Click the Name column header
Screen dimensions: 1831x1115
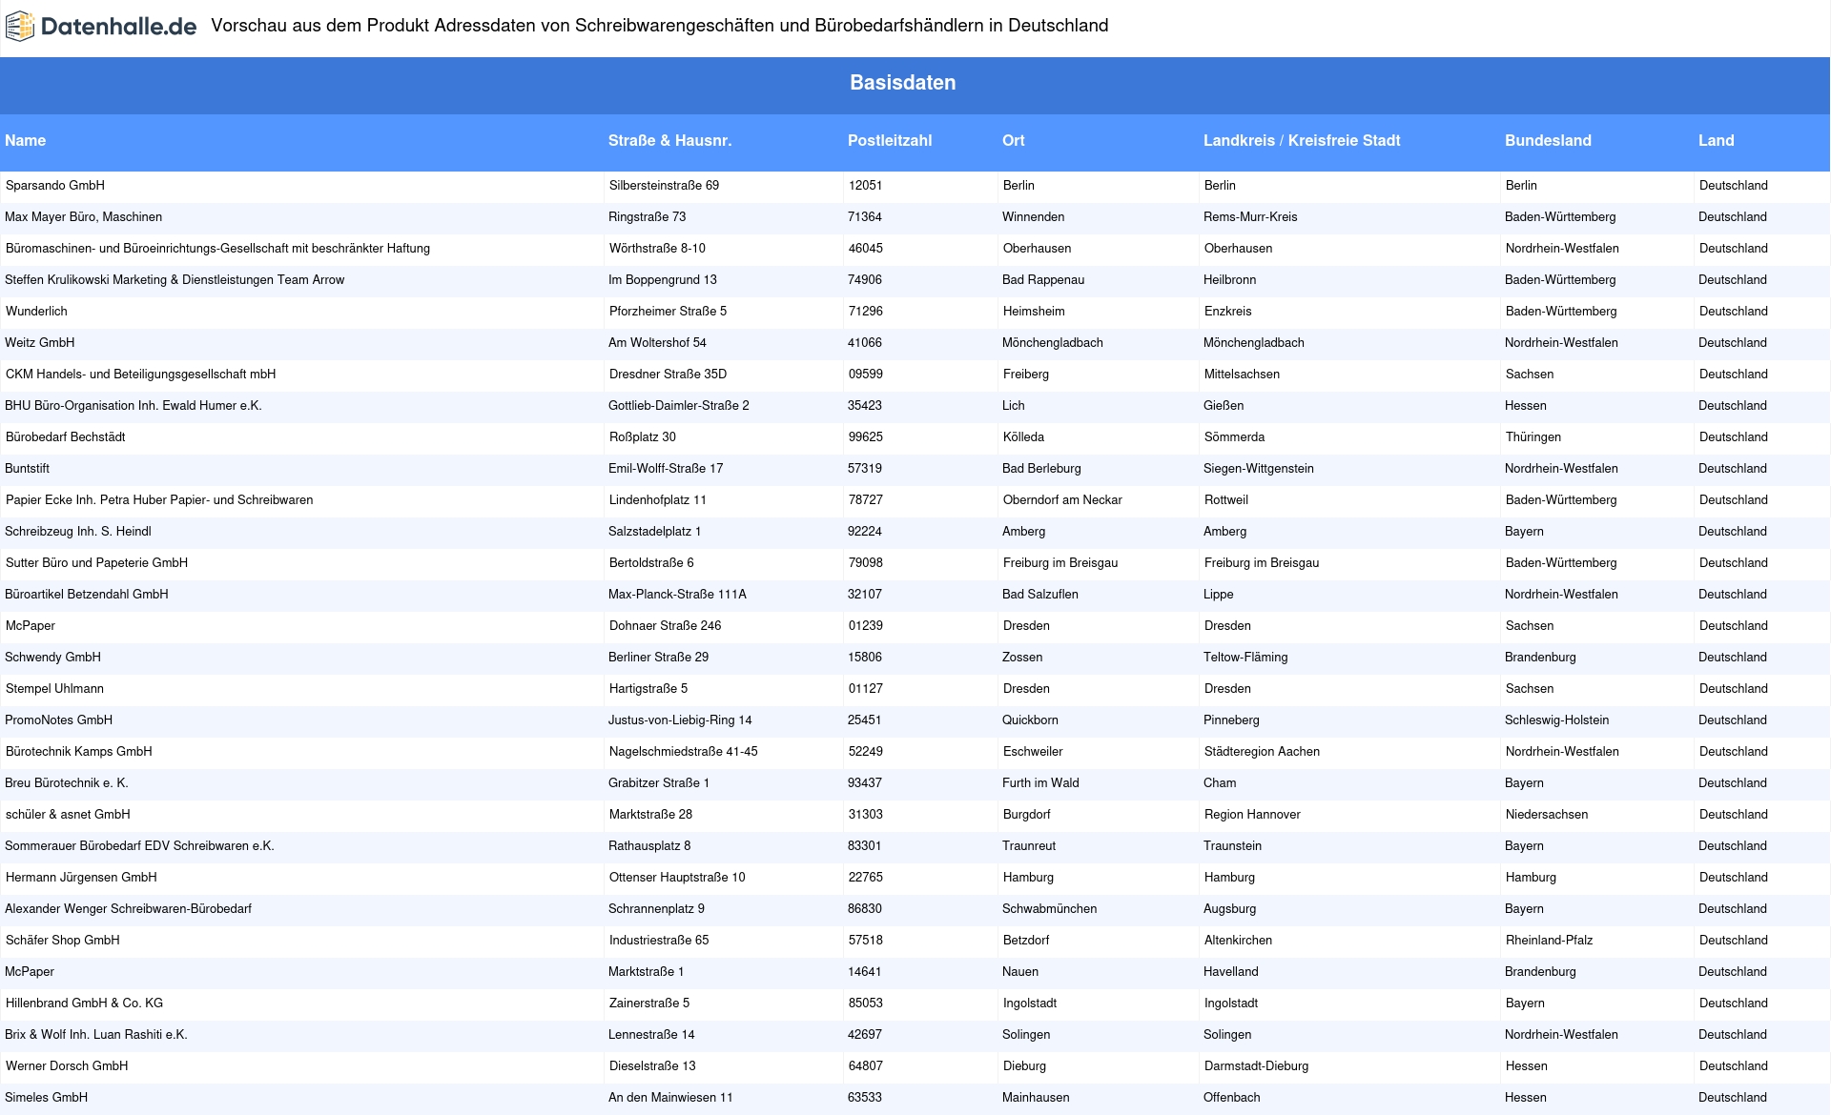coord(26,141)
